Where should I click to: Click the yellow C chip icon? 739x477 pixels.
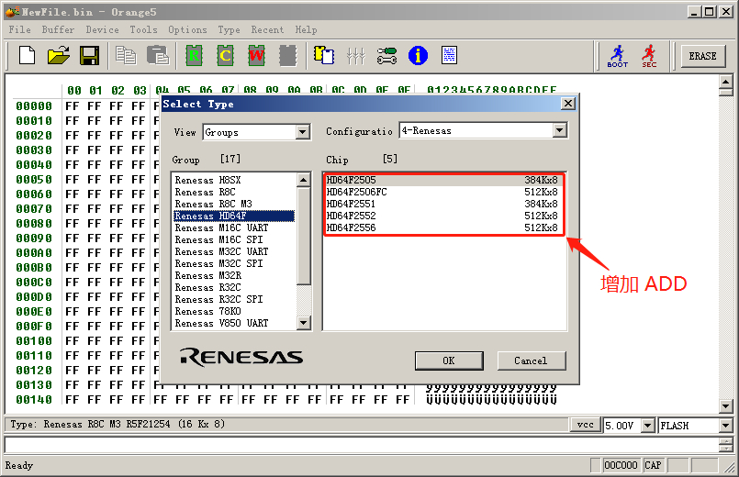coord(226,56)
